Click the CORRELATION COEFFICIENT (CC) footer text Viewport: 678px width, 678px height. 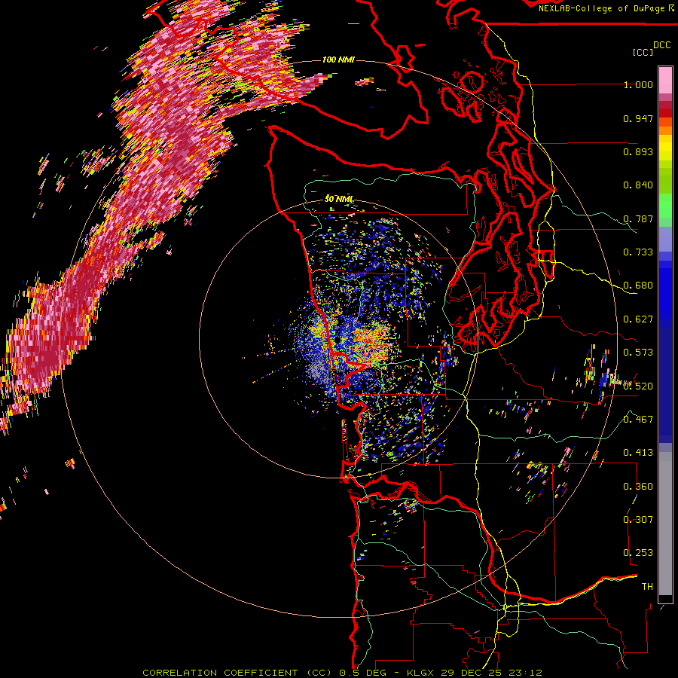[x=237, y=673]
